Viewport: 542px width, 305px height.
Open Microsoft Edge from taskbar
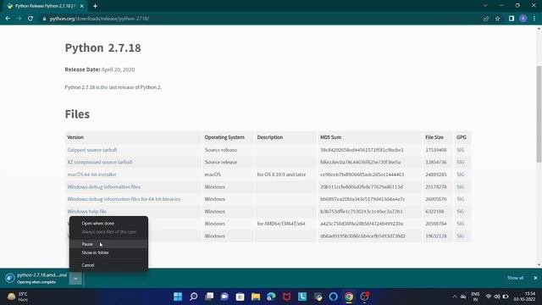point(271,297)
